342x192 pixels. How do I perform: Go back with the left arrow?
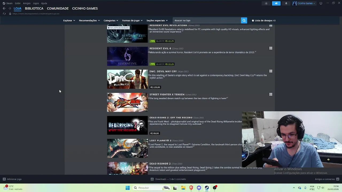(x=4, y=9)
